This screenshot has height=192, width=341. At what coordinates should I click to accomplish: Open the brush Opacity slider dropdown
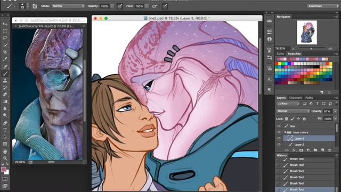112,6
